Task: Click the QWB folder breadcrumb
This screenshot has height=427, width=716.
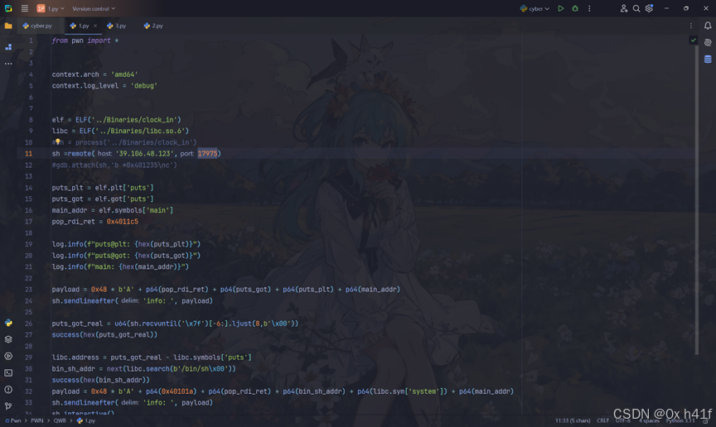Action: (60, 420)
